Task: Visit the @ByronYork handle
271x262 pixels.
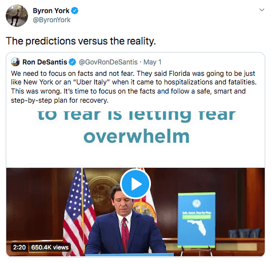Action: point(51,20)
